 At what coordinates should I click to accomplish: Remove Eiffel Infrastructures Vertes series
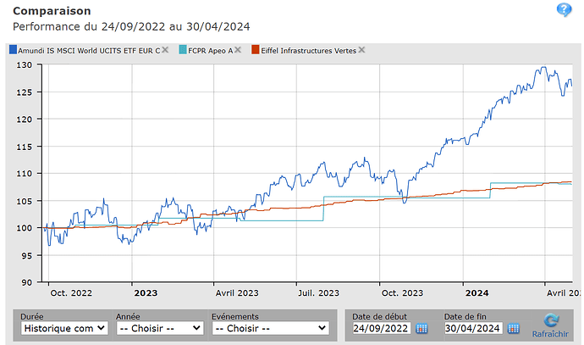pos(361,50)
